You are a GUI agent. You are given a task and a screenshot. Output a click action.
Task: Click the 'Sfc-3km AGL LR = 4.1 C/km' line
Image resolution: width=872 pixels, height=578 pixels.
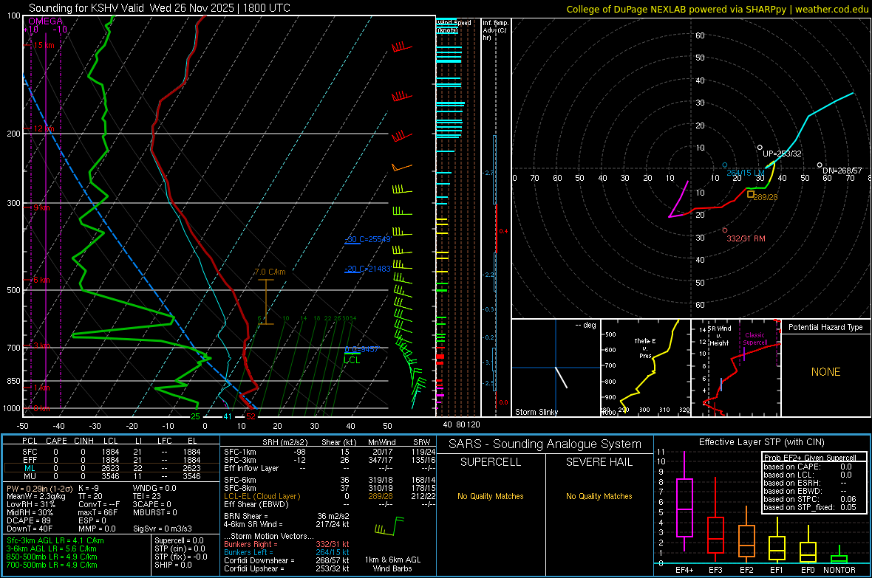[55, 540]
